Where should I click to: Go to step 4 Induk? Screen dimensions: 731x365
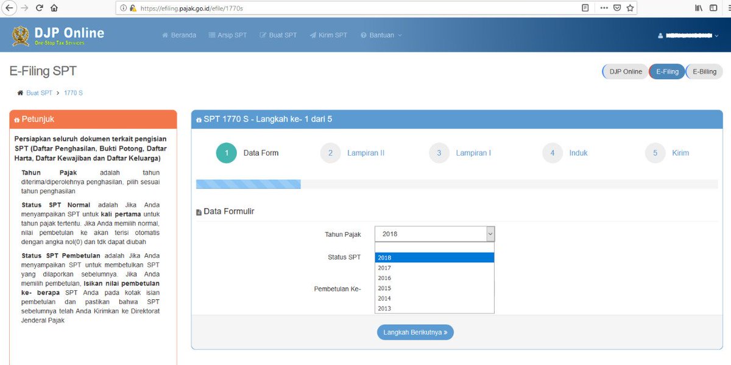565,153
